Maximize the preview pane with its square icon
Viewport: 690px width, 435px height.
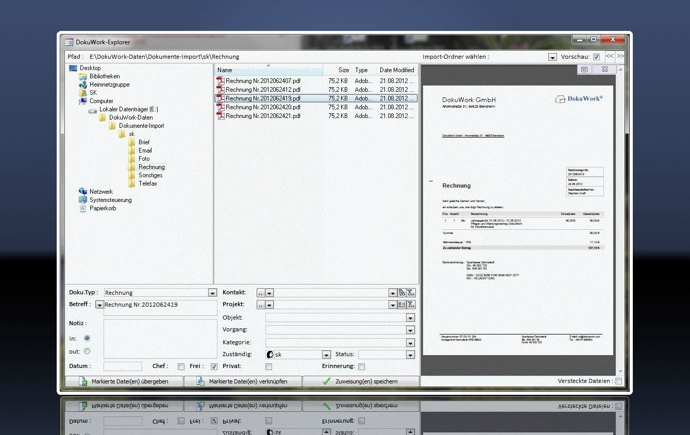pyautogui.click(x=584, y=69)
